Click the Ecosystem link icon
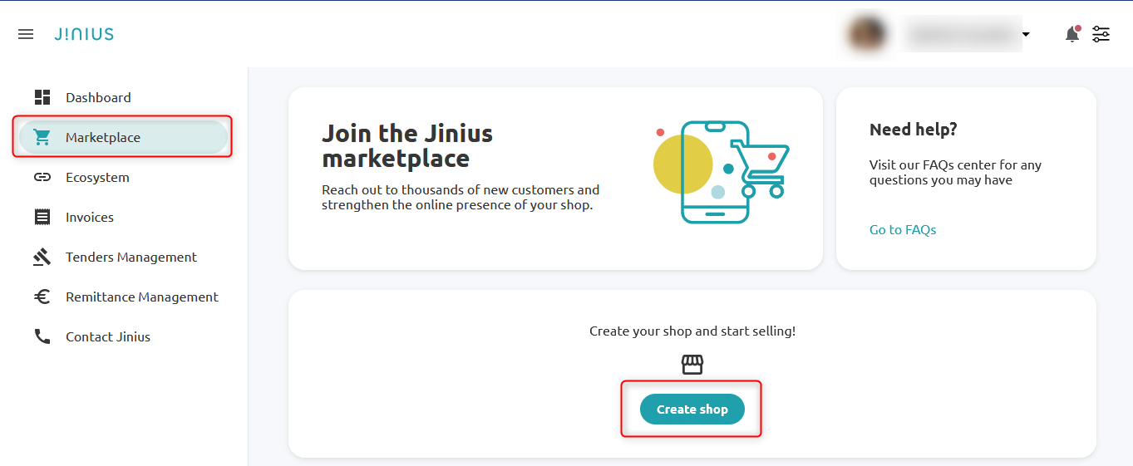 pyautogui.click(x=42, y=177)
